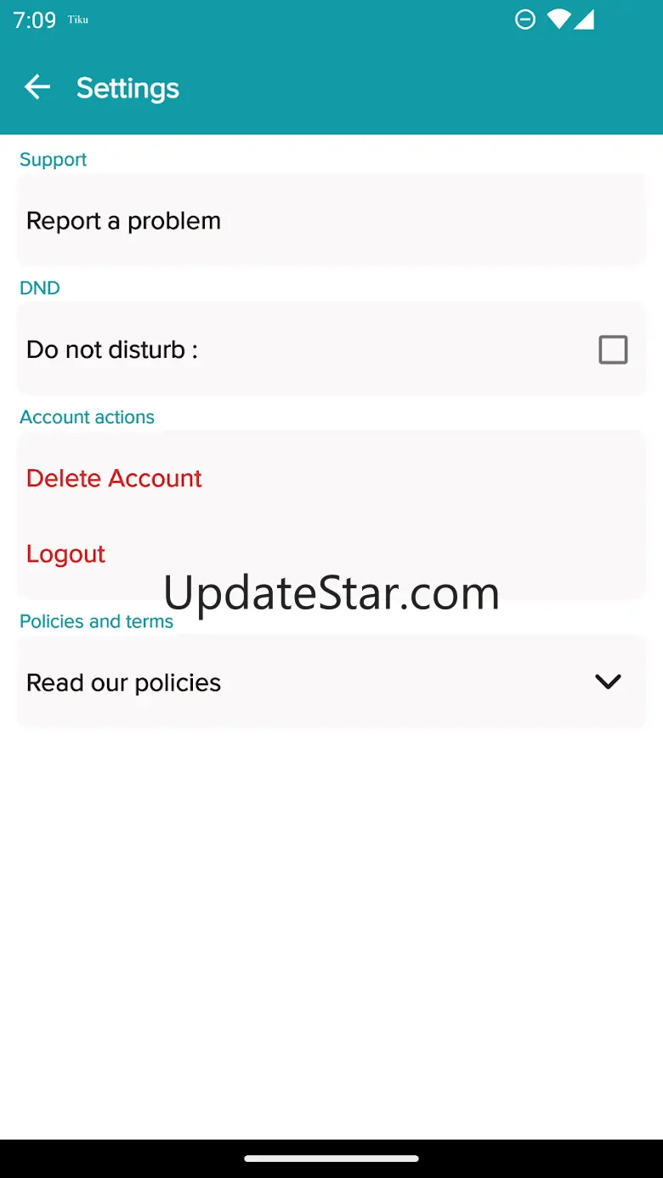Image resolution: width=663 pixels, height=1178 pixels.
Task: Tap the UpdateStar.com watermark text
Action: coord(331,594)
